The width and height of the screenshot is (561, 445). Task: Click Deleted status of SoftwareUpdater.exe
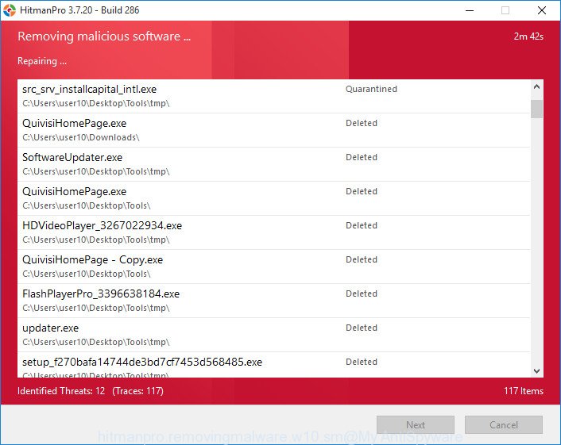[x=362, y=157]
